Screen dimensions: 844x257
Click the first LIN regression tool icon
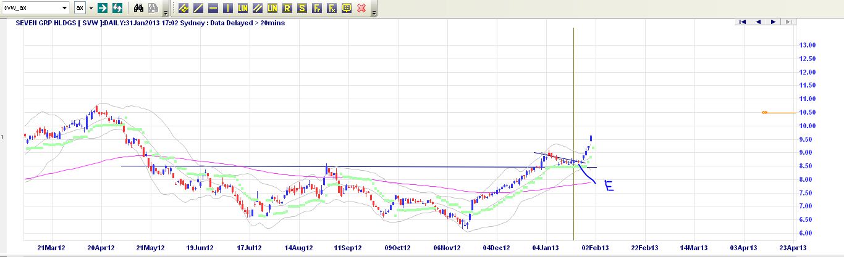pos(243,8)
